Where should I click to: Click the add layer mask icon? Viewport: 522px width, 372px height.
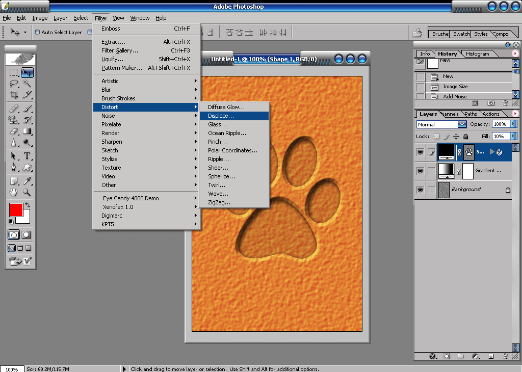[447, 356]
